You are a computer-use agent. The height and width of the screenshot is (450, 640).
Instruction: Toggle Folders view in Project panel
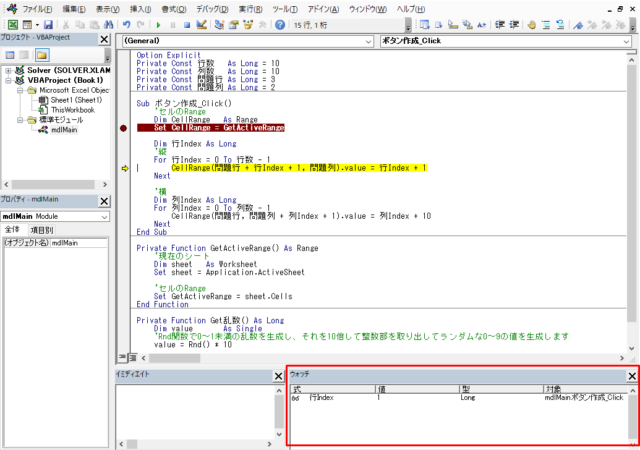[41, 55]
